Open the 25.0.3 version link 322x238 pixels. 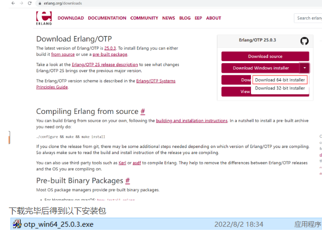tap(110, 48)
